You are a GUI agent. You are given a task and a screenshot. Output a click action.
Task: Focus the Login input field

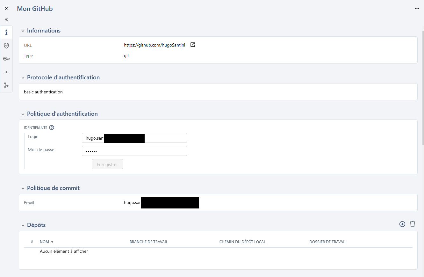coord(134,138)
